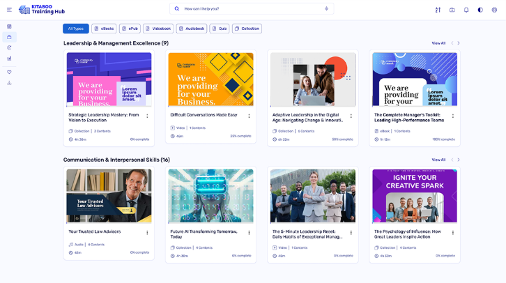Open options menu for Difficult Conversations Made Easy

pos(249,116)
